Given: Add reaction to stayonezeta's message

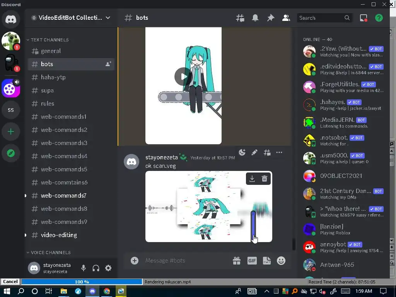Looking at the screenshot, I should pos(242,152).
